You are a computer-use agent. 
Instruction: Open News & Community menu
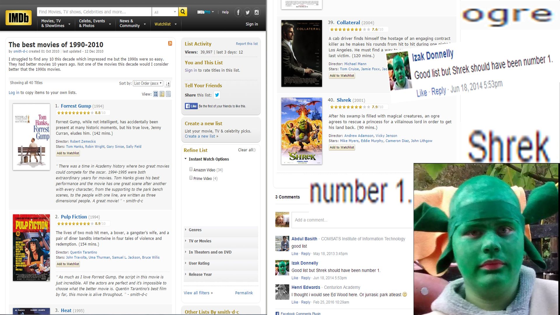(133, 23)
